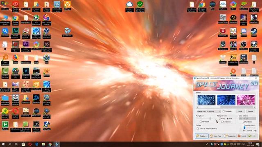Open xSearcher desktop icon
This screenshot has width=262, height=147.
(x=5, y=32)
